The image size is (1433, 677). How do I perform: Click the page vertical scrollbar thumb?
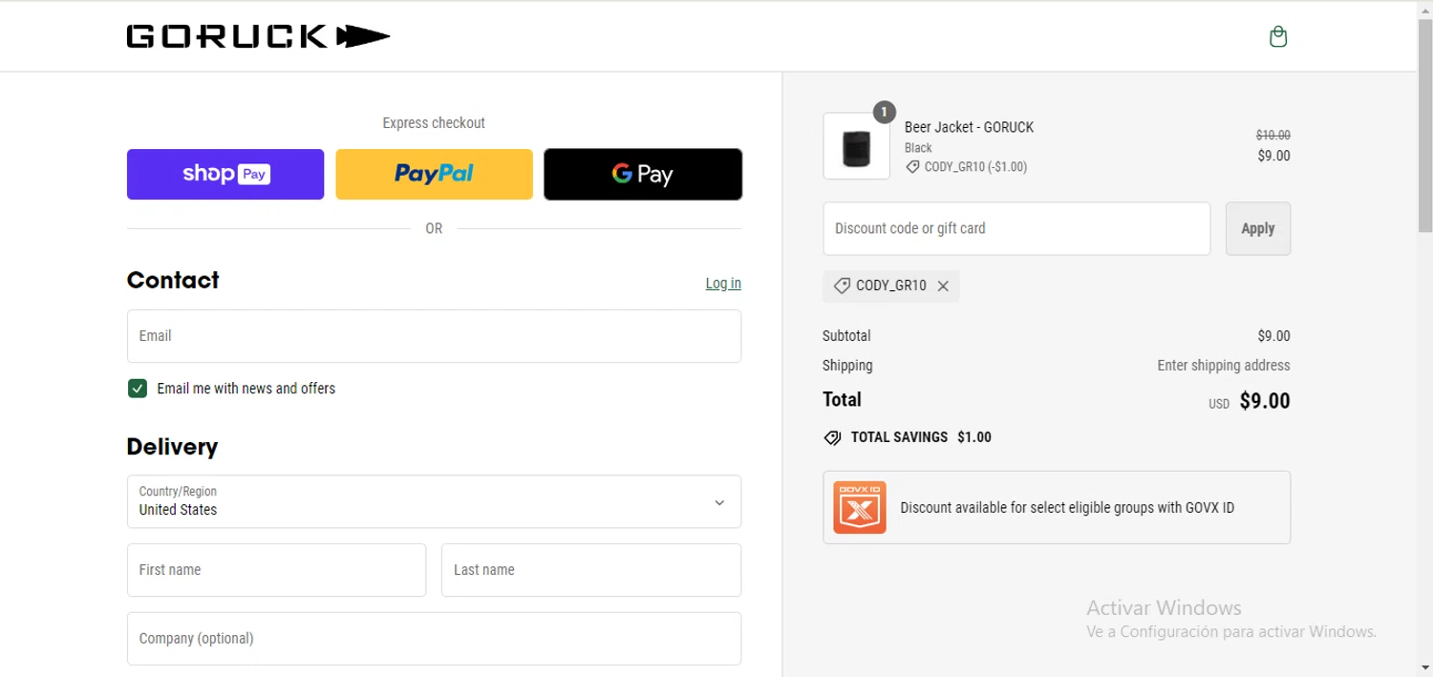(1424, 124)
